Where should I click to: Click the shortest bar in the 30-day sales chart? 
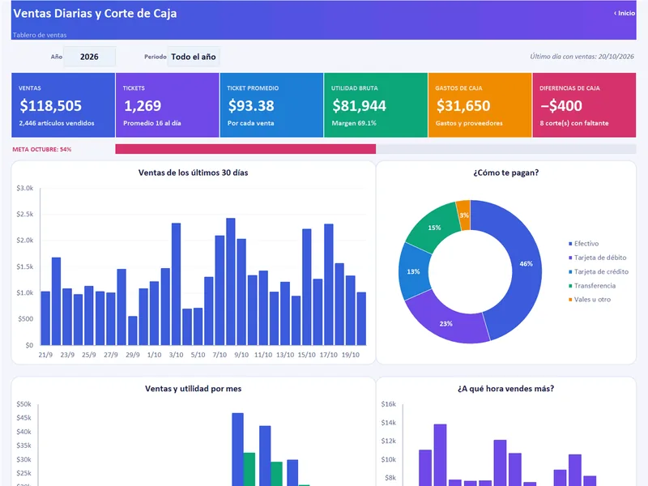tap(133, 330)
